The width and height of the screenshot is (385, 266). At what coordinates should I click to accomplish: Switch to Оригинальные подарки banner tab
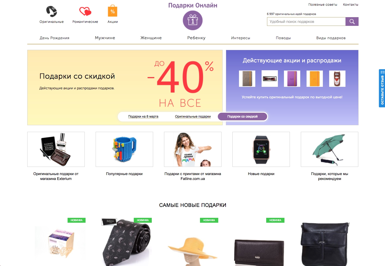pyautogui.click(x=193, y=117)
